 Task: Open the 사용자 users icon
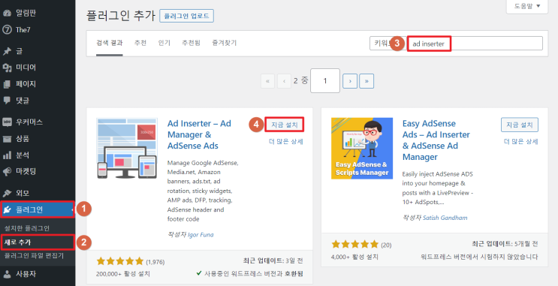point(7,274)
